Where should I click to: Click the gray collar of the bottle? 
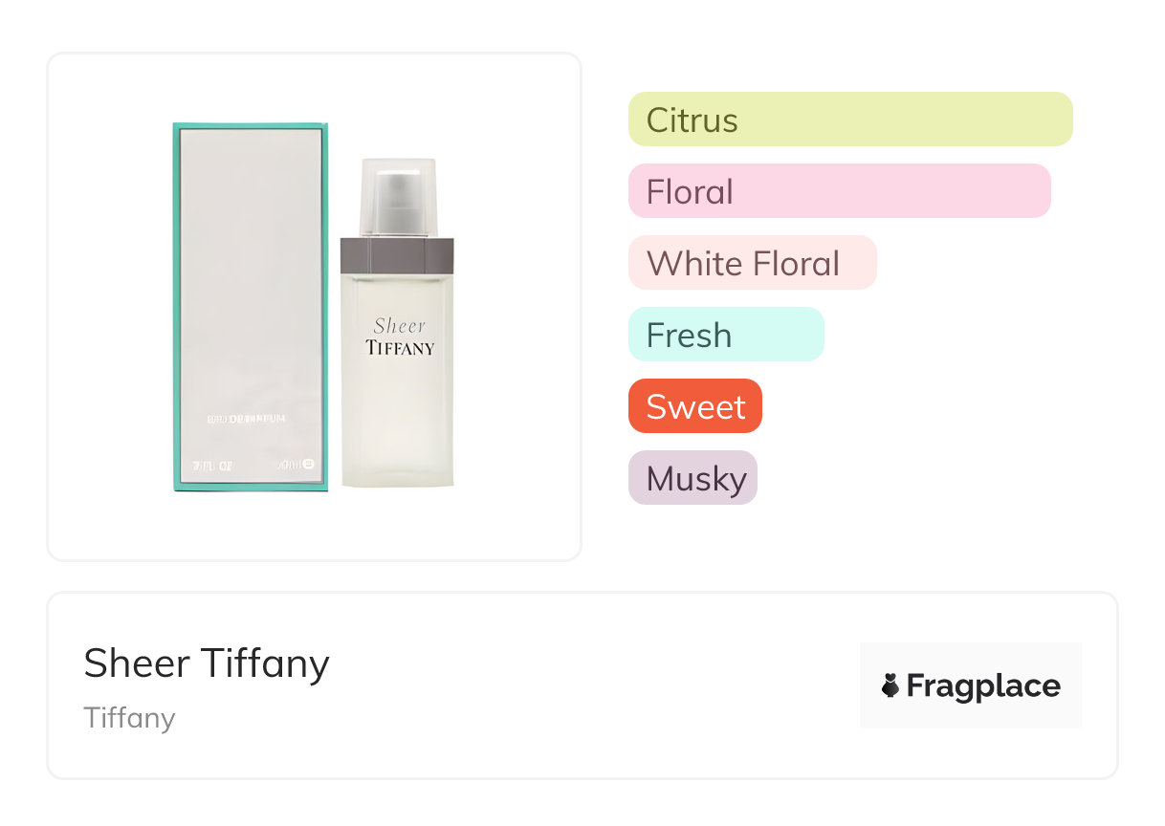[398, 254]
